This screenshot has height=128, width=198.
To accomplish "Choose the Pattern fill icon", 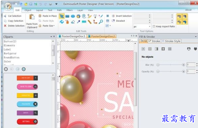I will point(170,49).
